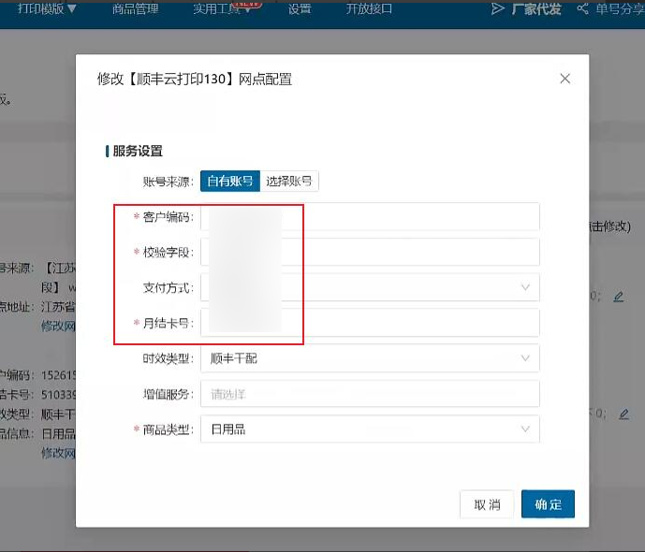
Task: Click the lower edit pencil icon in background
Action: 624,414
